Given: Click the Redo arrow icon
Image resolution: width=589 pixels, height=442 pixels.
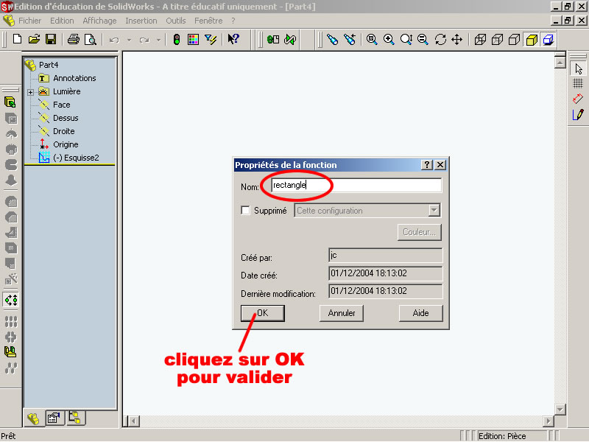Looking at the screenshot, I should pos(144,40).
